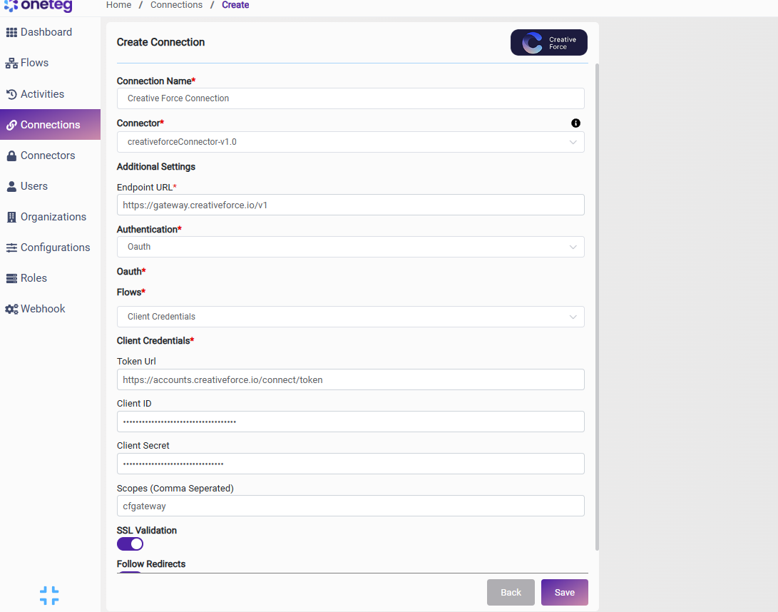Click the Save button
The height and width of the screenshot is (612, 778).
tap(565, 592)
